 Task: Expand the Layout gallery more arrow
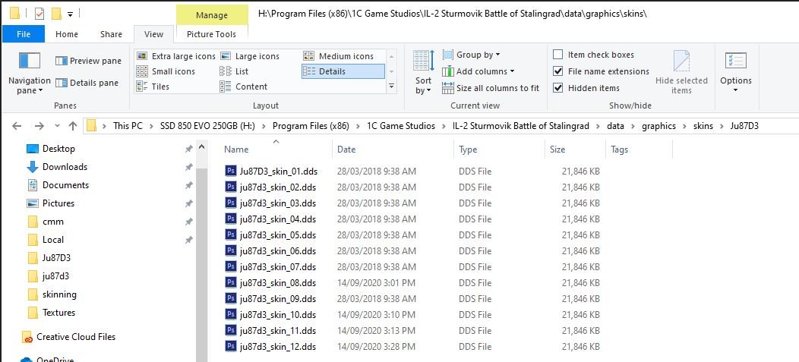pos(391,87)
